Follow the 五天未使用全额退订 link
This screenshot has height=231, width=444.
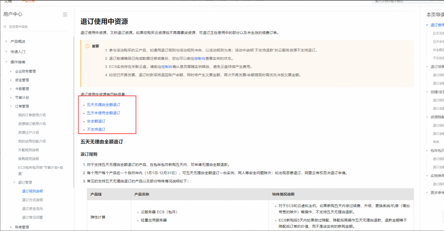pos(103,113)
